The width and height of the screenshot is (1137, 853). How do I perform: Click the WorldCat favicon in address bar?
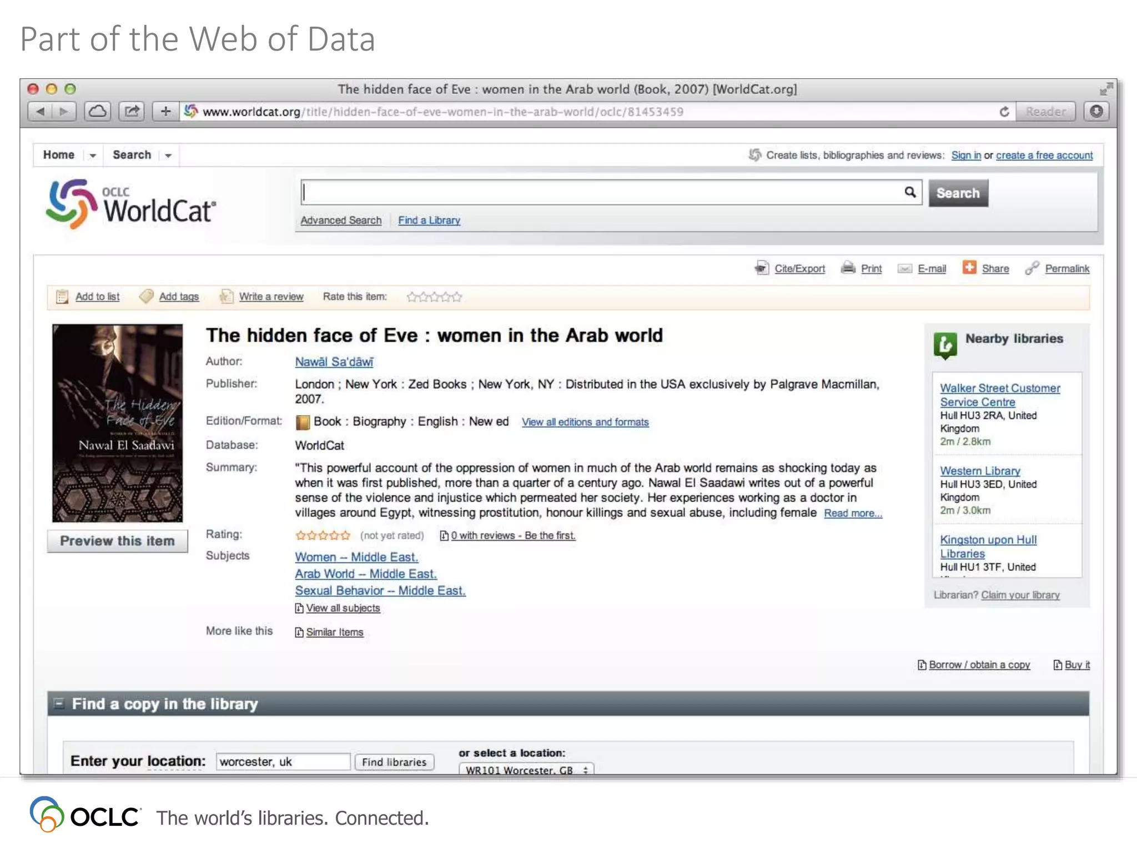click(191, 111)
